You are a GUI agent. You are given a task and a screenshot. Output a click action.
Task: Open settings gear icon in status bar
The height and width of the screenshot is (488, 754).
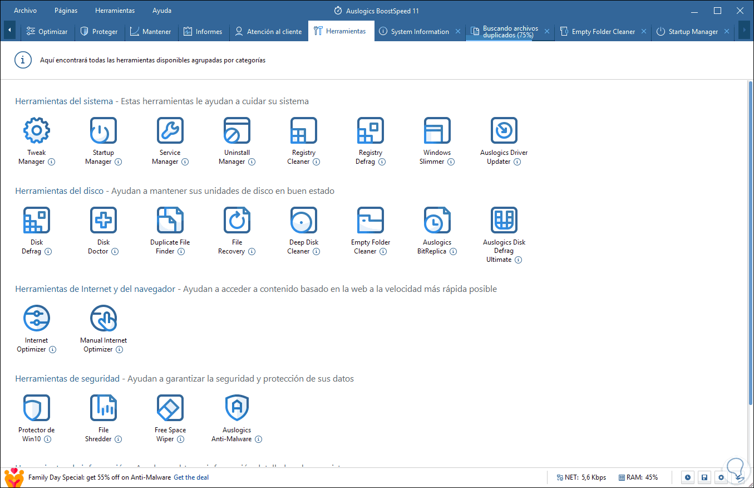[721, 477]
